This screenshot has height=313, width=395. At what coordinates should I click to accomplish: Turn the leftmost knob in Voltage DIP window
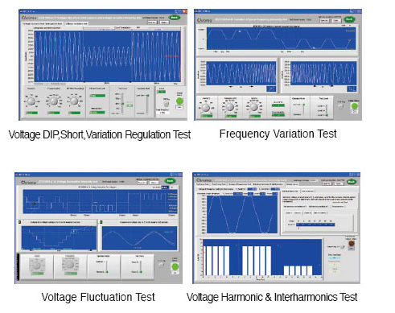coord(31,101)
